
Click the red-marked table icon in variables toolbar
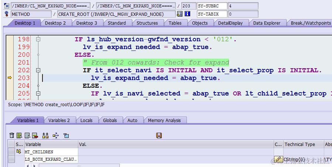click(35, 136)
